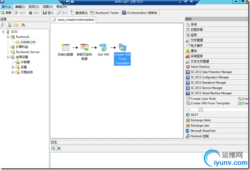Click the Stop (停止) toolbar button
Image resolution: width=250 pixels, height=170 pixels.
pos(34,13)
